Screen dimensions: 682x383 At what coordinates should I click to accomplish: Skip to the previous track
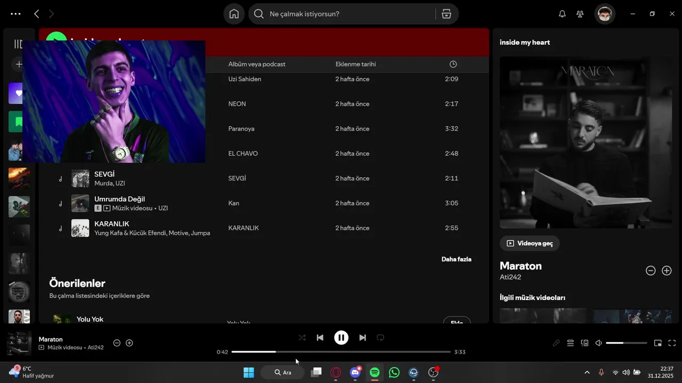coord(320,338)
